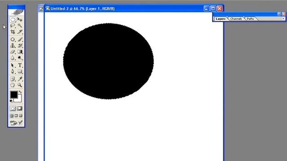
Task: Collapse the Layers palette window
Action: 279,14
